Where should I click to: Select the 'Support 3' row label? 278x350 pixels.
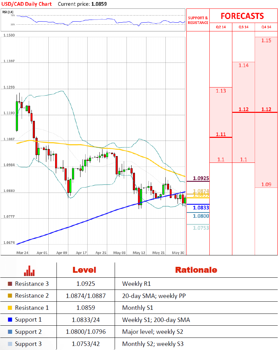(x=28, y=344)
